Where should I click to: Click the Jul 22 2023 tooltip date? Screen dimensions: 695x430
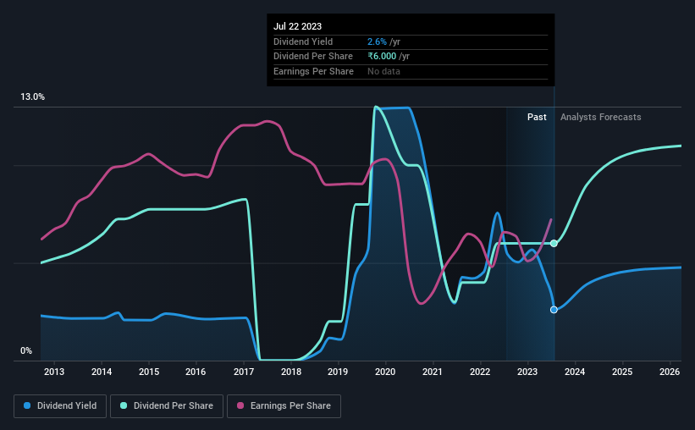(297, 26)
